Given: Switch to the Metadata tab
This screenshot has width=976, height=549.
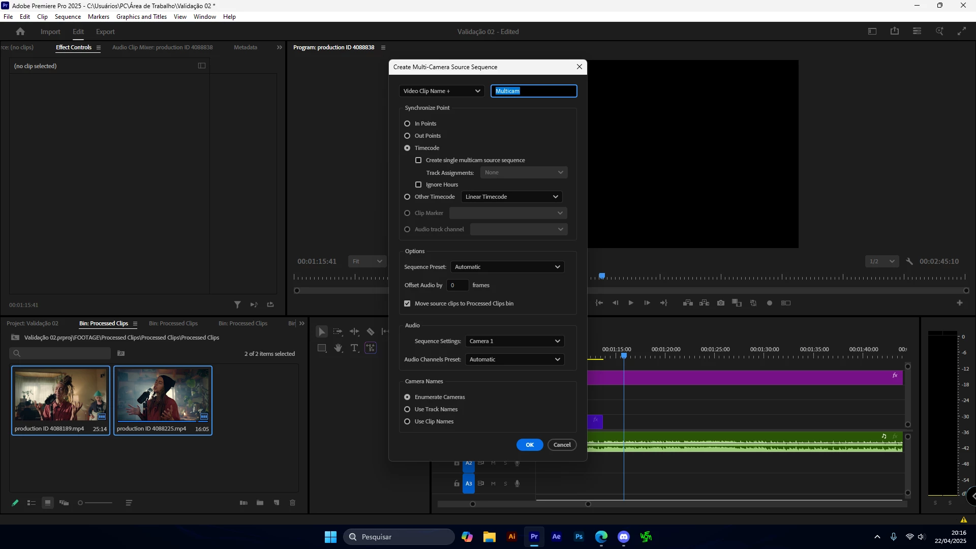Looking at the screenshot, I should click(x=245, y=47).
